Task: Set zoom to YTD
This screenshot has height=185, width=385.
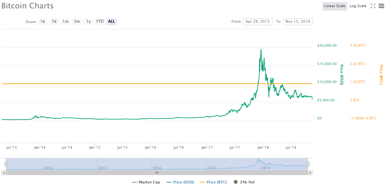Action: 100,21
